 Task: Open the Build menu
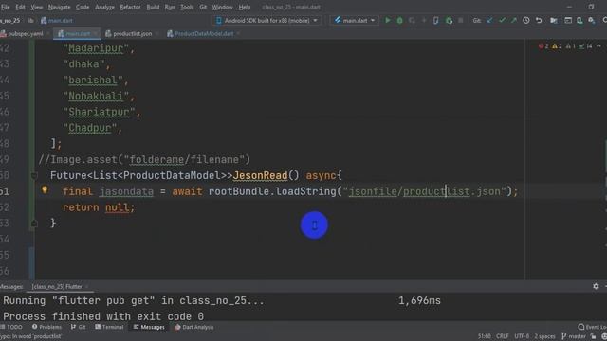153,7
